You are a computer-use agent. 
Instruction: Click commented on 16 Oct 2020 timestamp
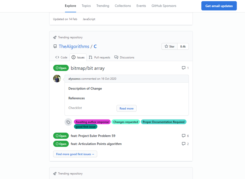coord(99,79)
